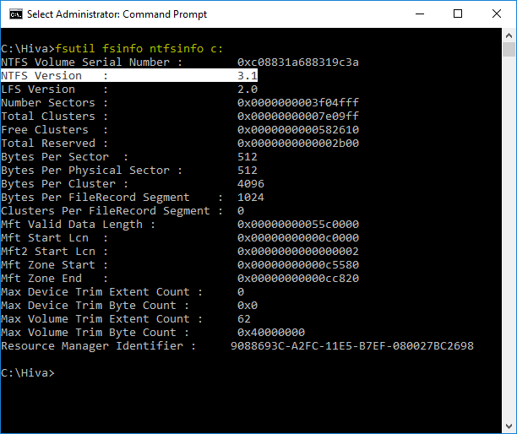Open the Command Prompt system menu icon
Viewport: 517px width, 434px height.
click(x=14, y=14)
